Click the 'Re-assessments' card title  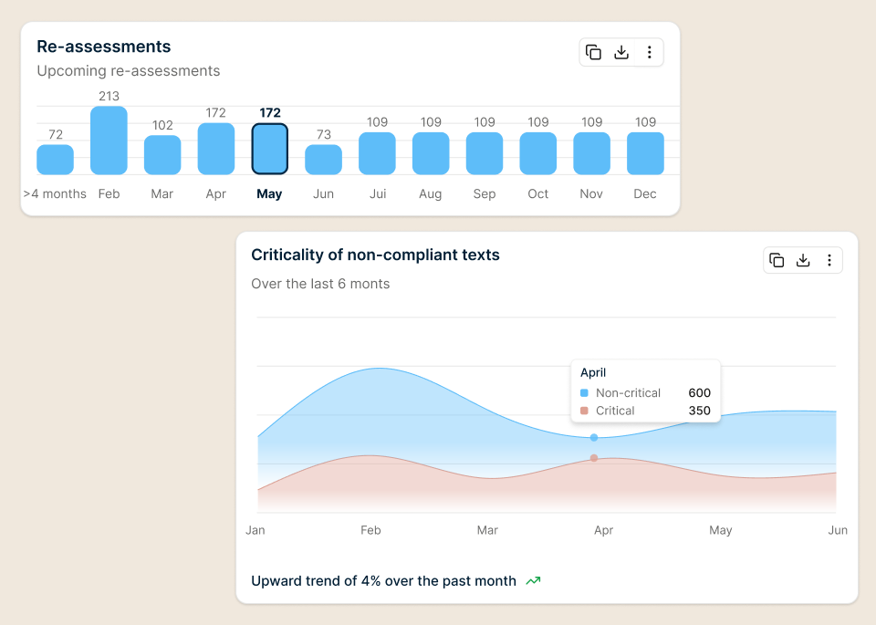pos(104,47)
